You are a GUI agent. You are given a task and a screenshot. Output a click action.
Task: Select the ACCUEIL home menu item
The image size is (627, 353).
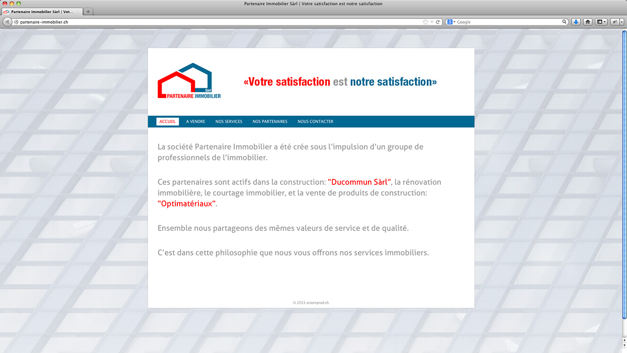[x=168, y=122]
